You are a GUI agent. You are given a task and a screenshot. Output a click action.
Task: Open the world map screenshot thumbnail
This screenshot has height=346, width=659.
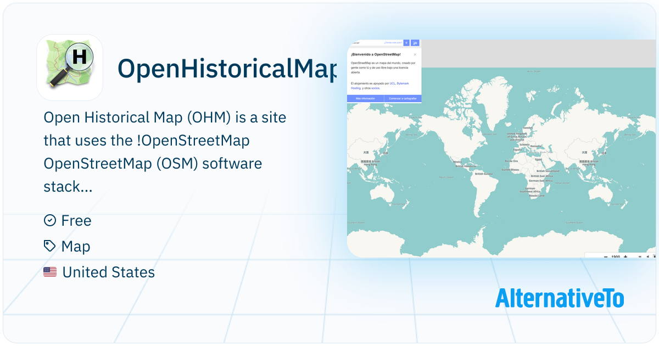coord(502,148)
